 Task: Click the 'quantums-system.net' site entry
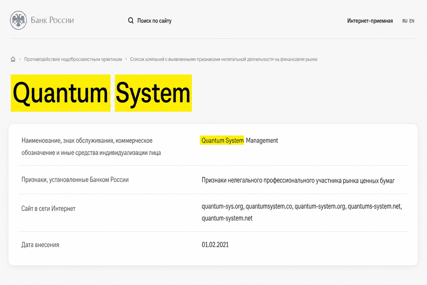pos(374,207)
